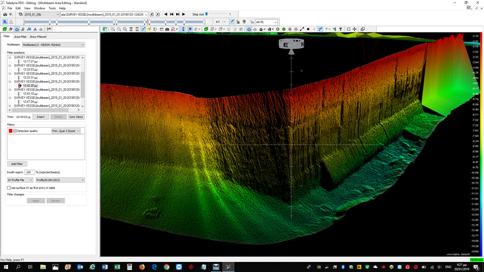Open the Window menu
This screenshot has width=484, height=272.
pos(39,9)
